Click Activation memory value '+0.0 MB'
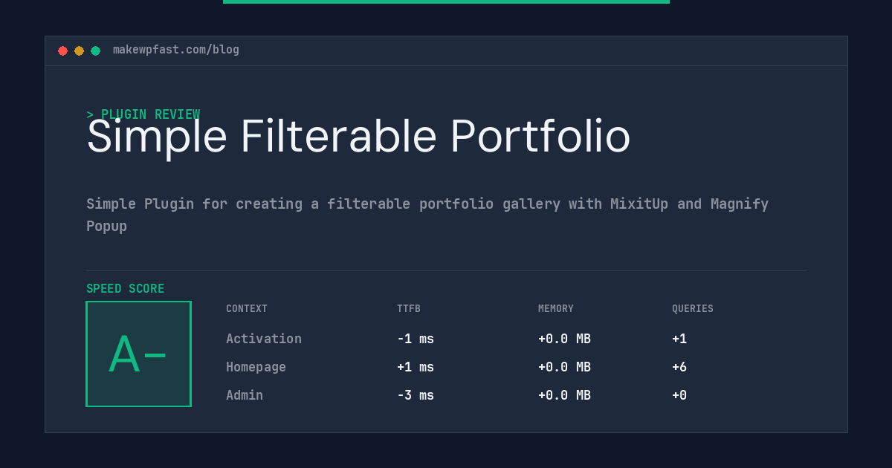Viewport: 892px width, 468px height. pos(564,339)
